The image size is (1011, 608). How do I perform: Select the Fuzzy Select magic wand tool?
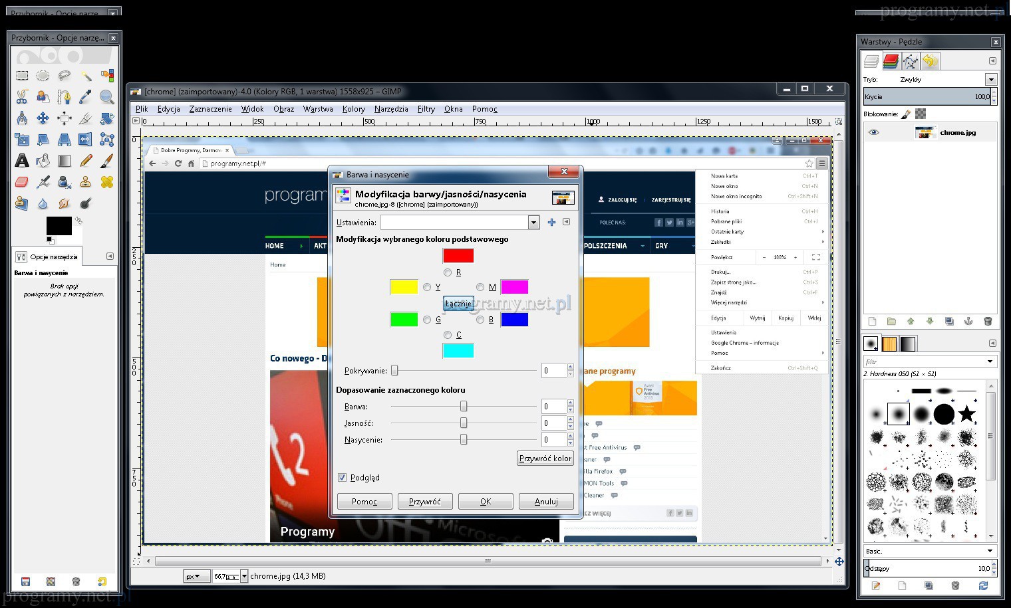coord(86,76)
